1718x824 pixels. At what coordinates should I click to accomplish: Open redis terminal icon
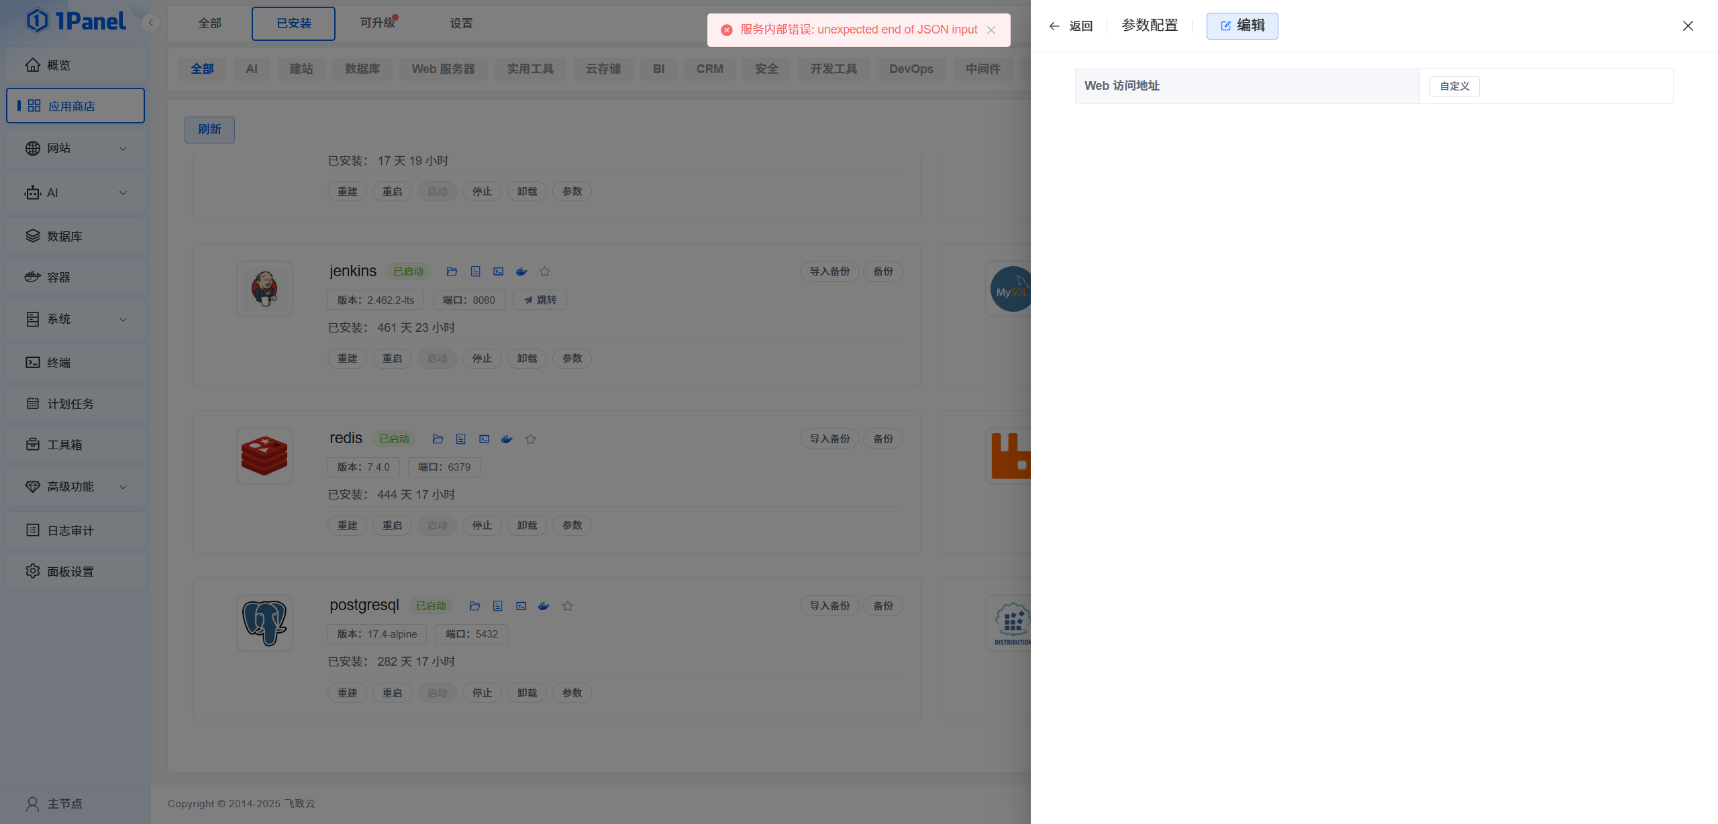click(x=484, y=439)
